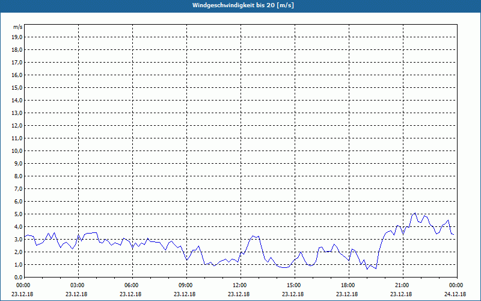Click the 5,0 y-axis label
The image size is (481, 301).
18,214
